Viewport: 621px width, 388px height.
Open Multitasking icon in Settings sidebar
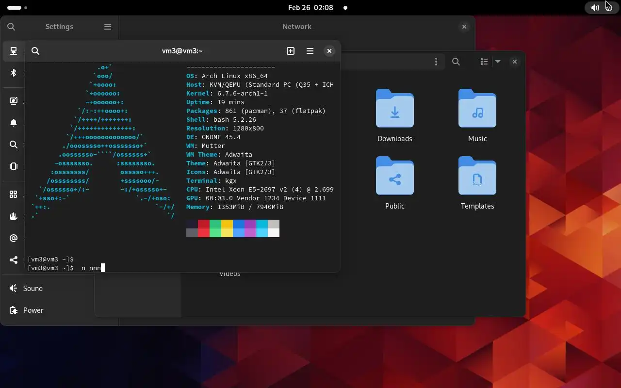click(x=14, y=166)
